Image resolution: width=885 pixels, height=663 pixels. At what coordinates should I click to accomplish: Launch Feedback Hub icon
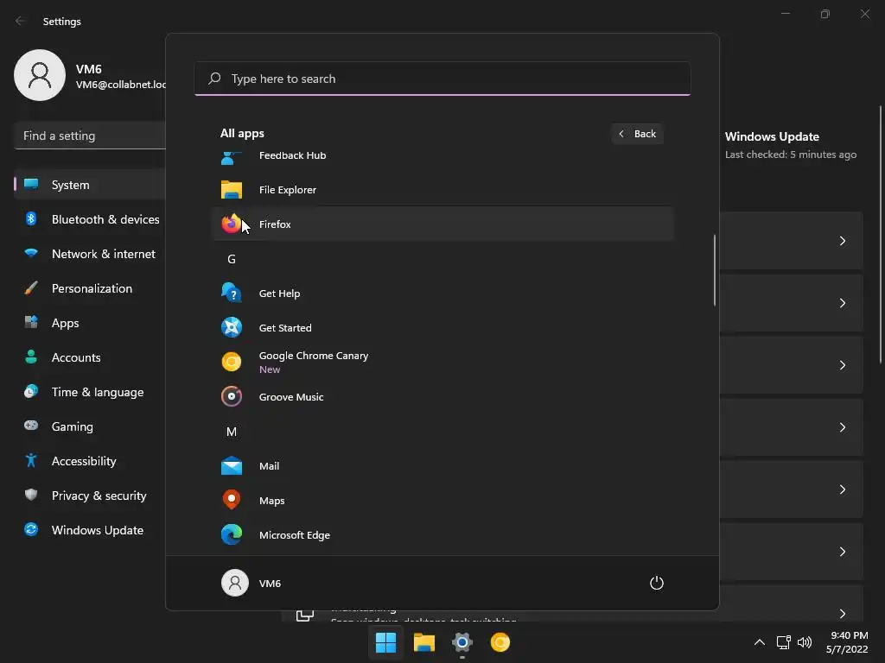point(232,157)
